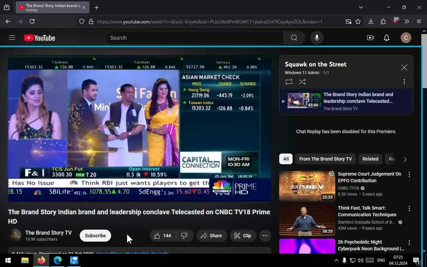427x267 pixels.
Task: Open the account avatar menu
Action: click(x=406, y=38)
